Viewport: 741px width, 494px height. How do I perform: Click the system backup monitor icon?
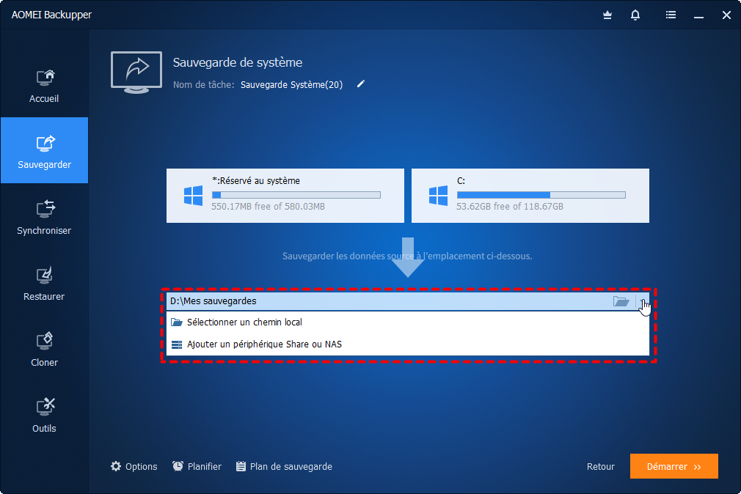pos(136,73)
